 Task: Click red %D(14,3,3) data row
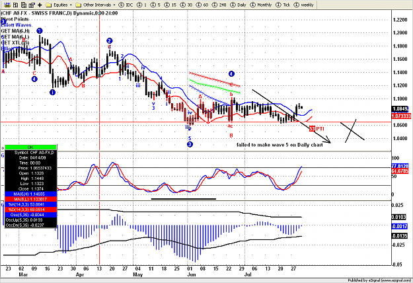pos(31,210)
